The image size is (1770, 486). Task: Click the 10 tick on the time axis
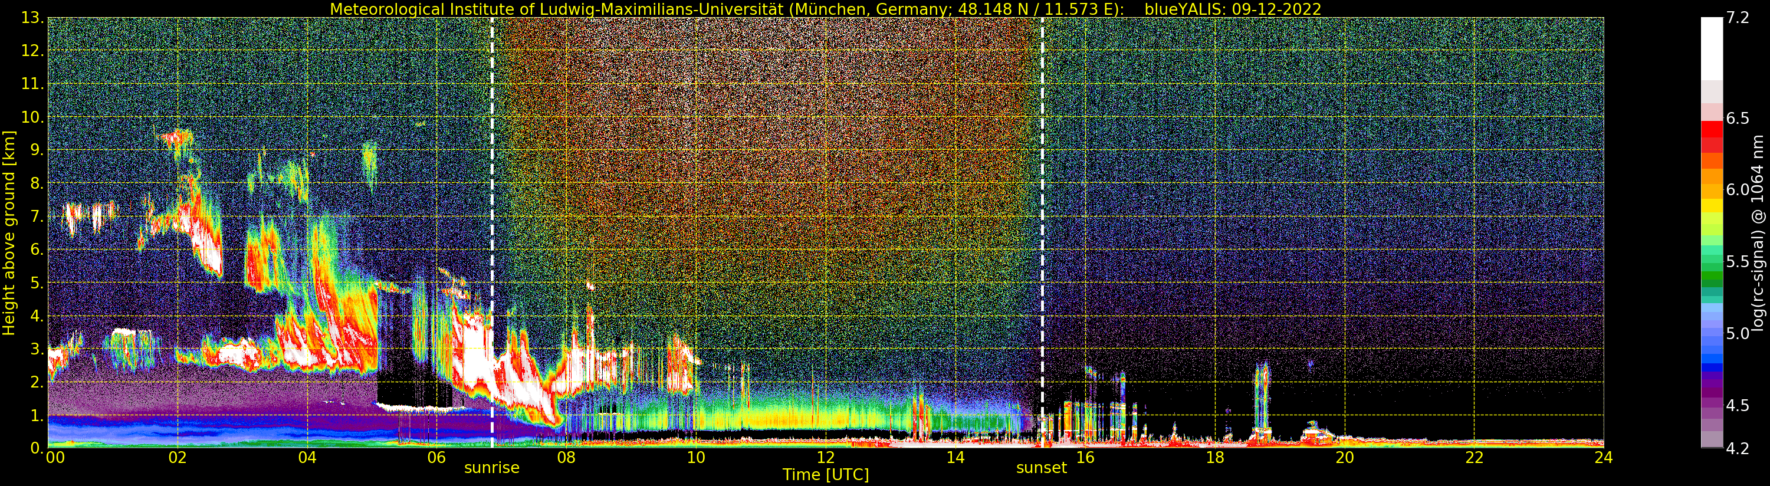click(696, 457)
